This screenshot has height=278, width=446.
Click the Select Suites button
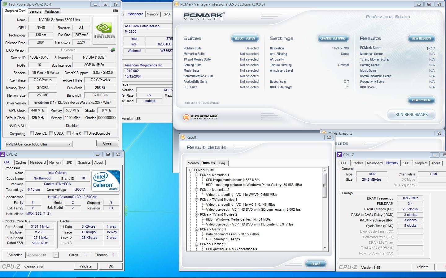(245, 38)
